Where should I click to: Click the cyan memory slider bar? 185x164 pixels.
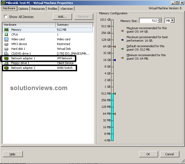coord(112,117)
